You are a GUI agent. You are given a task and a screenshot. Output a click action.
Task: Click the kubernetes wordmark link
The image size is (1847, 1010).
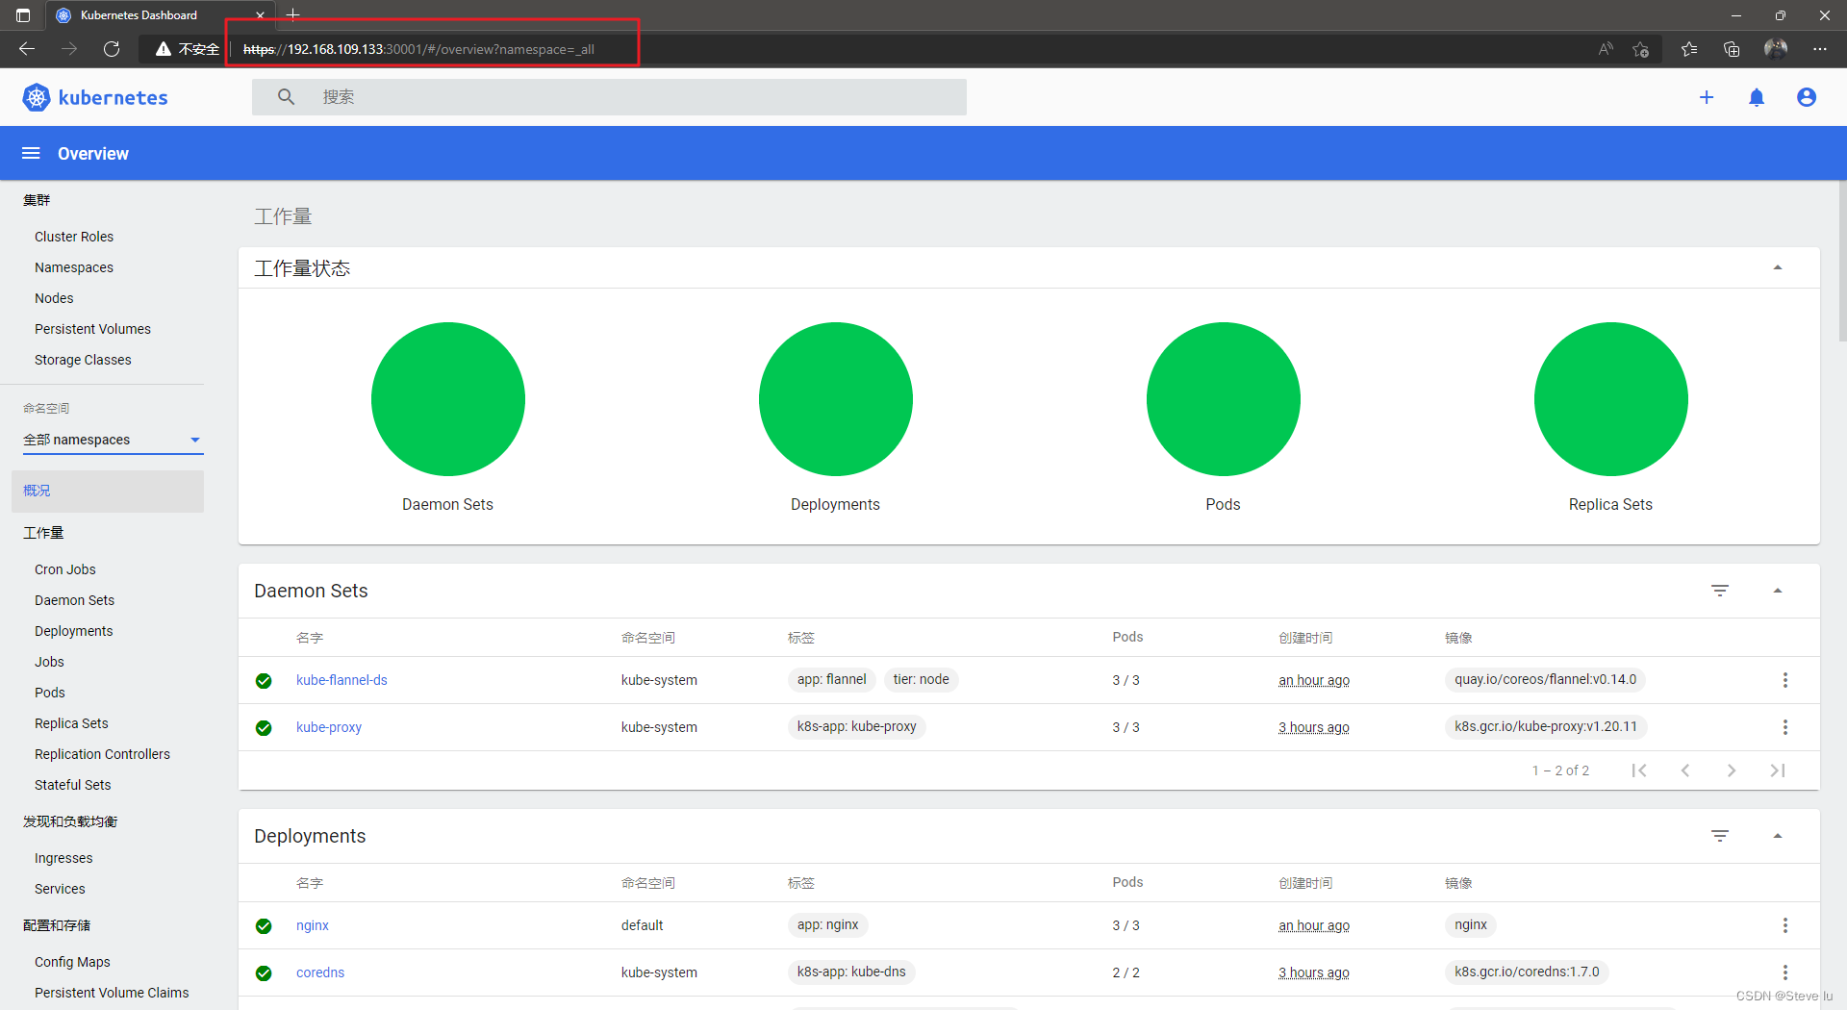coord(114,97)
